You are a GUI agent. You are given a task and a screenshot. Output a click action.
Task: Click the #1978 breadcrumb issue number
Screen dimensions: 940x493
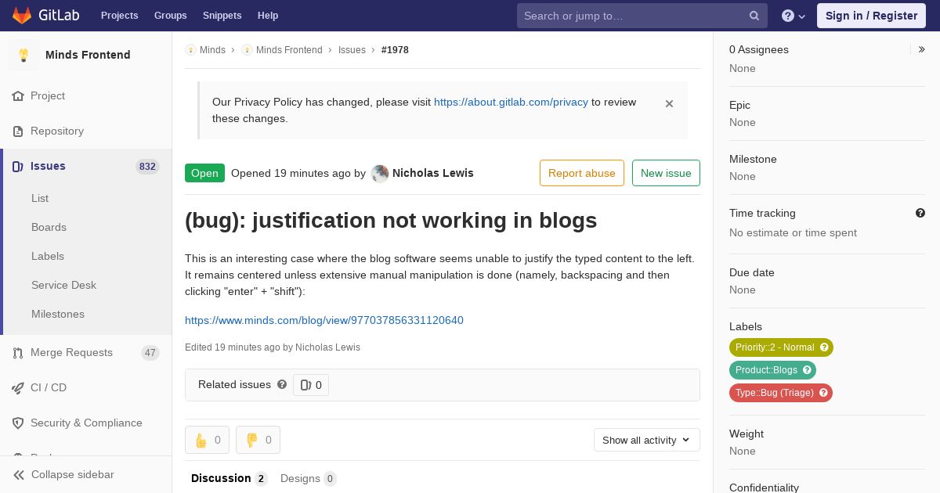click(x=395, y=50)
